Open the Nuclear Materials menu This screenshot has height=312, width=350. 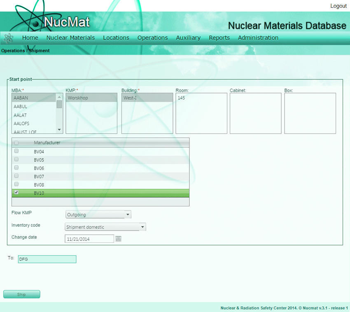point(70,37)
